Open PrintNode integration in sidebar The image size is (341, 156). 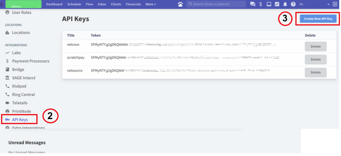(22, 111)
